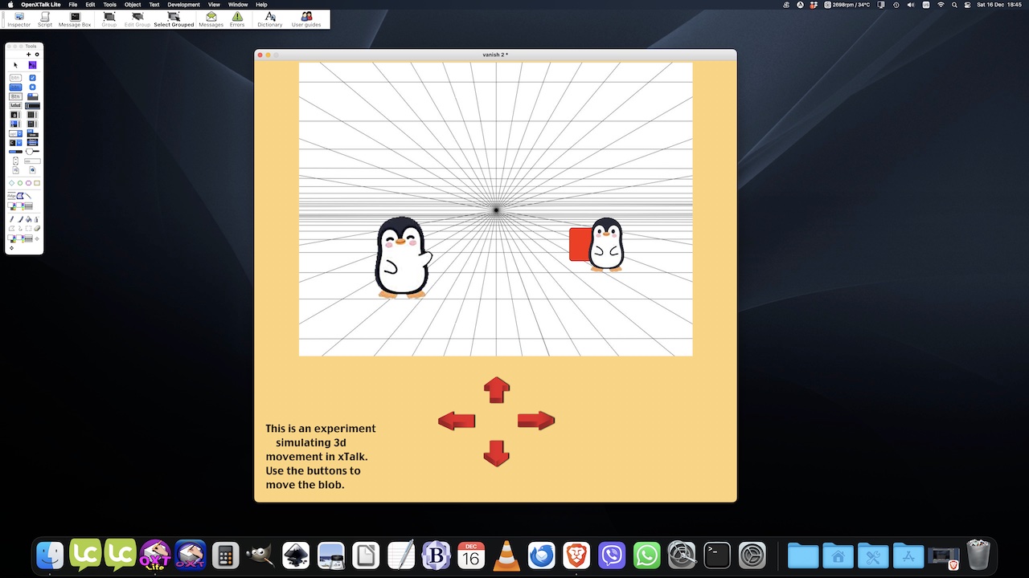Open the Text menu
Viewport: 1029px width, 578px height.
[154, 5]
